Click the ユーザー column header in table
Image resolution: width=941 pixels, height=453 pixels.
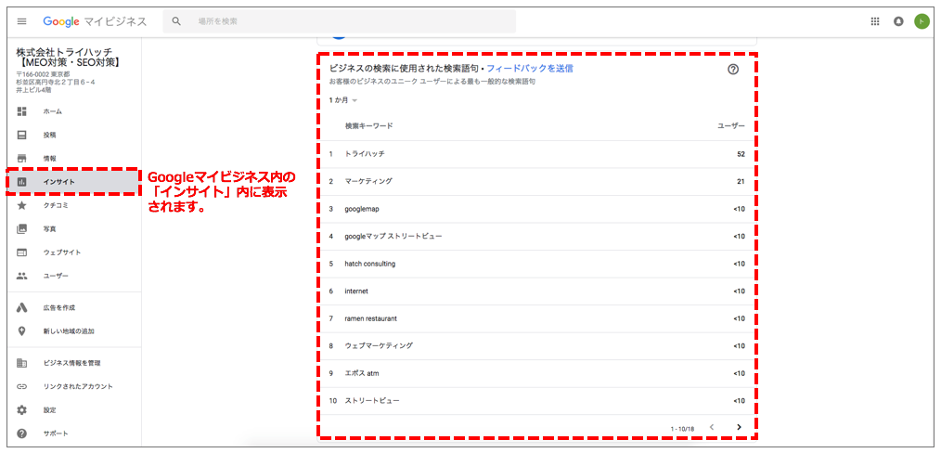tap(731, 126)
